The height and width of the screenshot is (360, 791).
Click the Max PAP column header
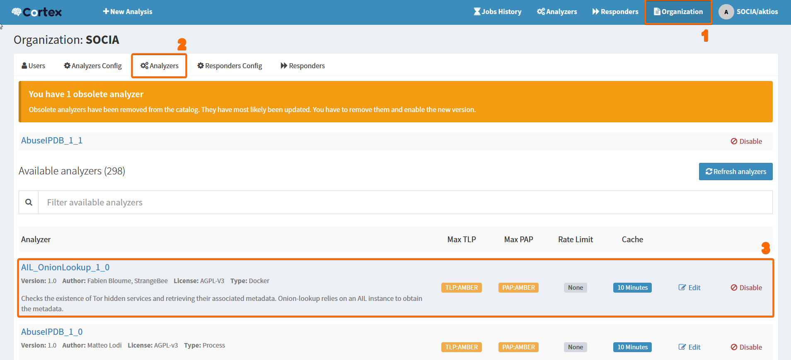click(518, 239)
